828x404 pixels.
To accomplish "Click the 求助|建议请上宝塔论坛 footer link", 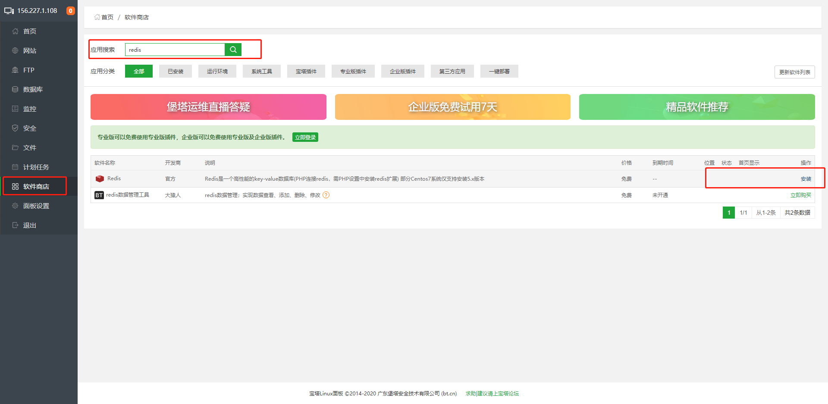I will coord(492,393).
